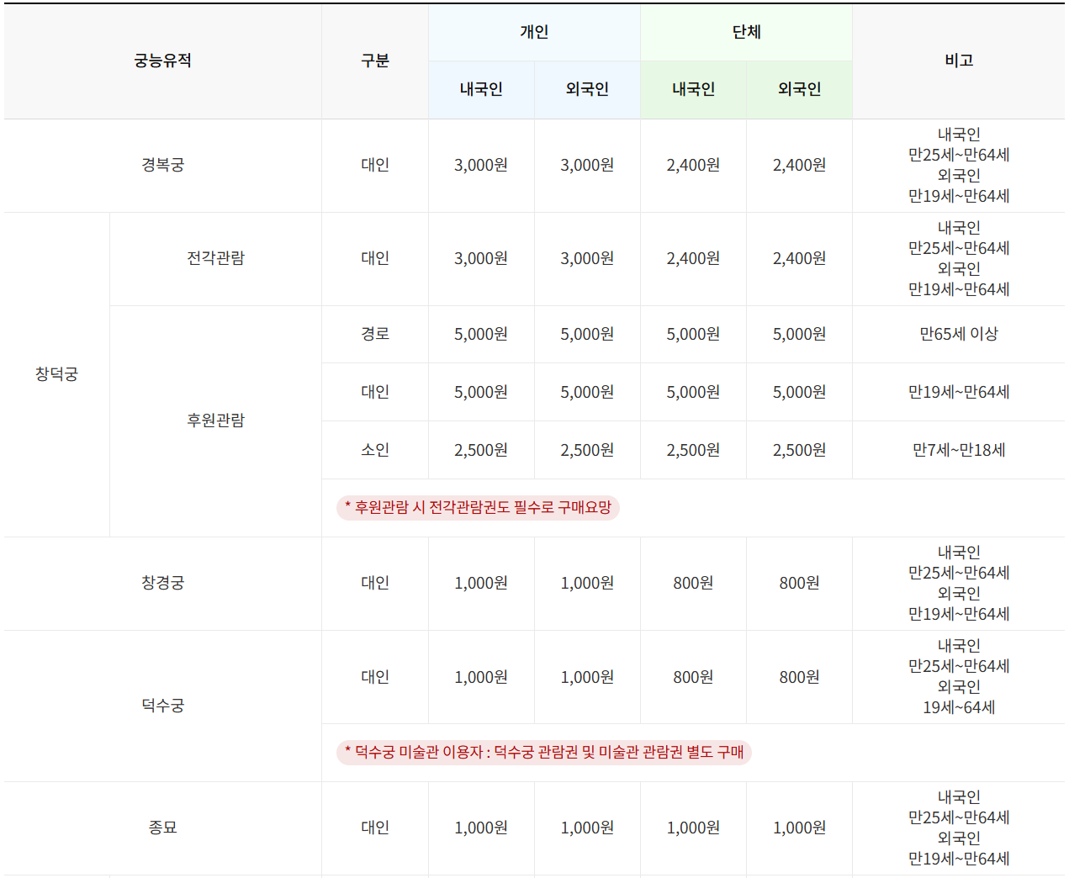Click the 전각관람 비고 age note

point(959,258)
